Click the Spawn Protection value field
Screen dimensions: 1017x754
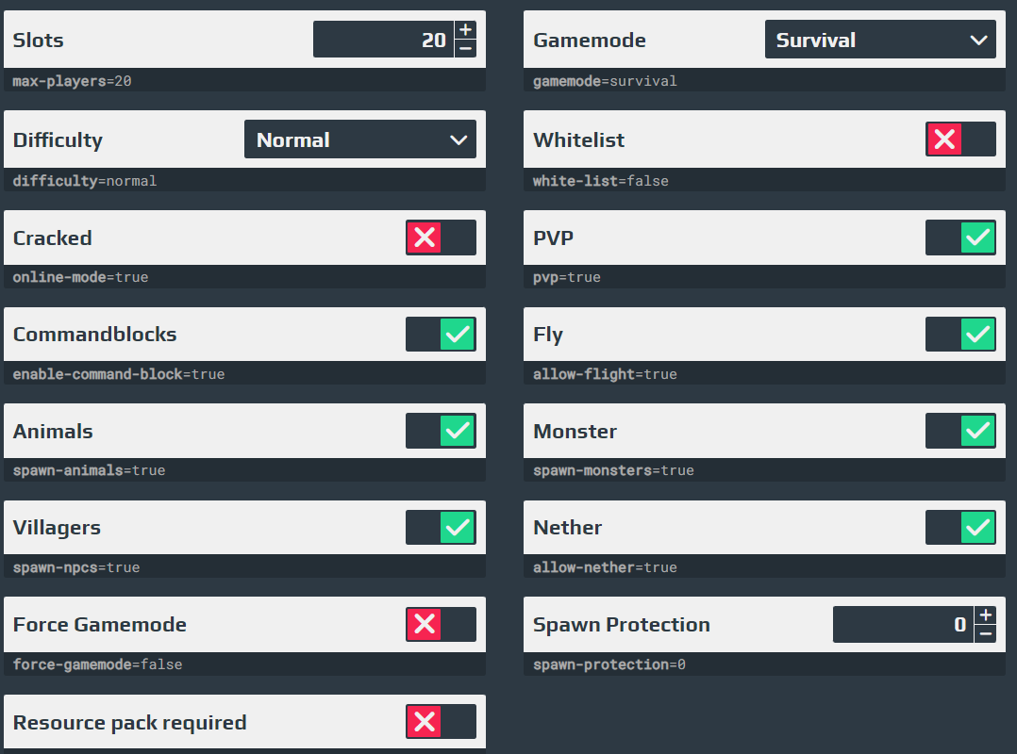pos(904,625)
